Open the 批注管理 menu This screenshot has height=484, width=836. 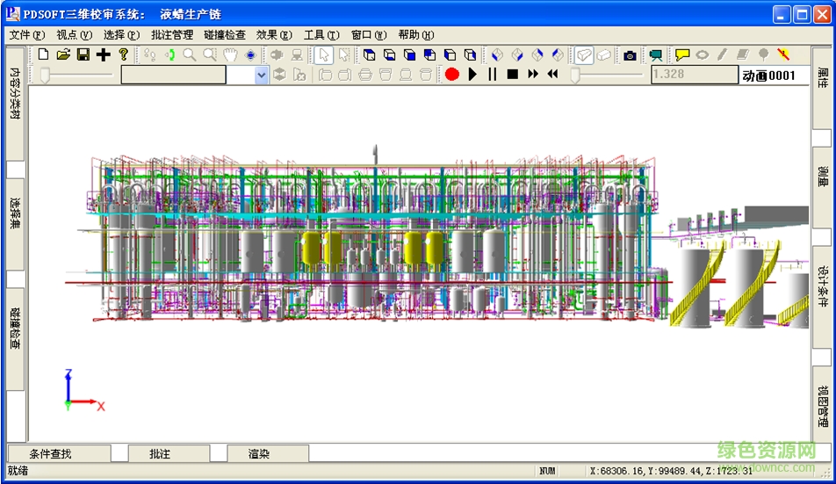(x=172, y=35)
